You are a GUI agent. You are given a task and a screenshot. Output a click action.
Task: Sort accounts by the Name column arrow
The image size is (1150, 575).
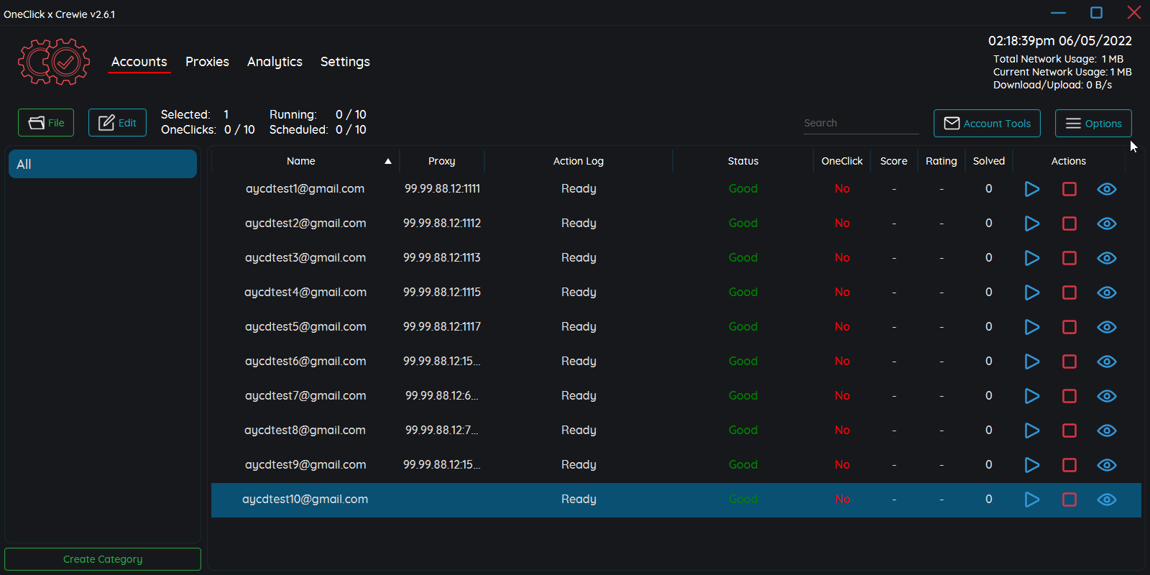pos(387,161)
